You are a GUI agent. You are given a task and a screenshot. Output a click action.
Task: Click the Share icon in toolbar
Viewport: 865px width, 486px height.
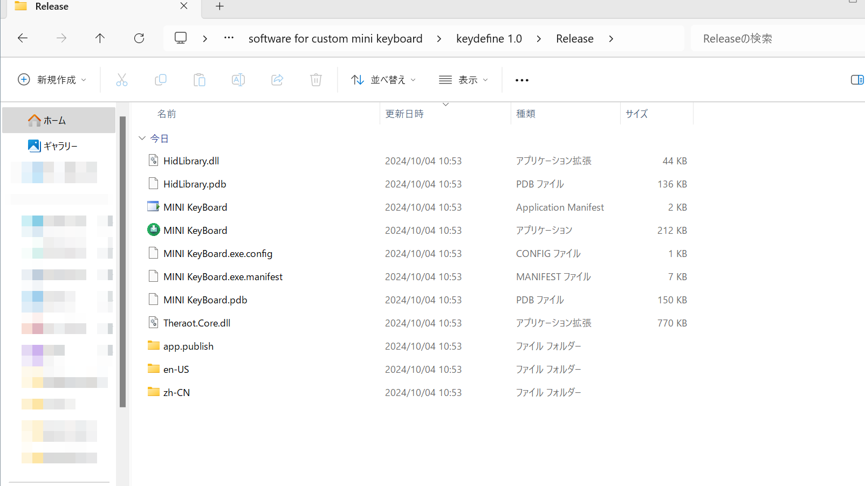point(277,80)
